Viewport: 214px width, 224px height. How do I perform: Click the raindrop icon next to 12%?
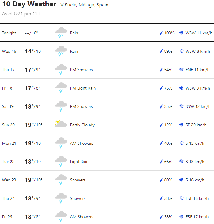[x=161, y=125]
